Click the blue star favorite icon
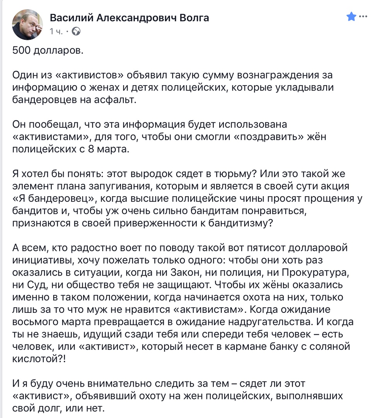 click(x=351, y=17)
